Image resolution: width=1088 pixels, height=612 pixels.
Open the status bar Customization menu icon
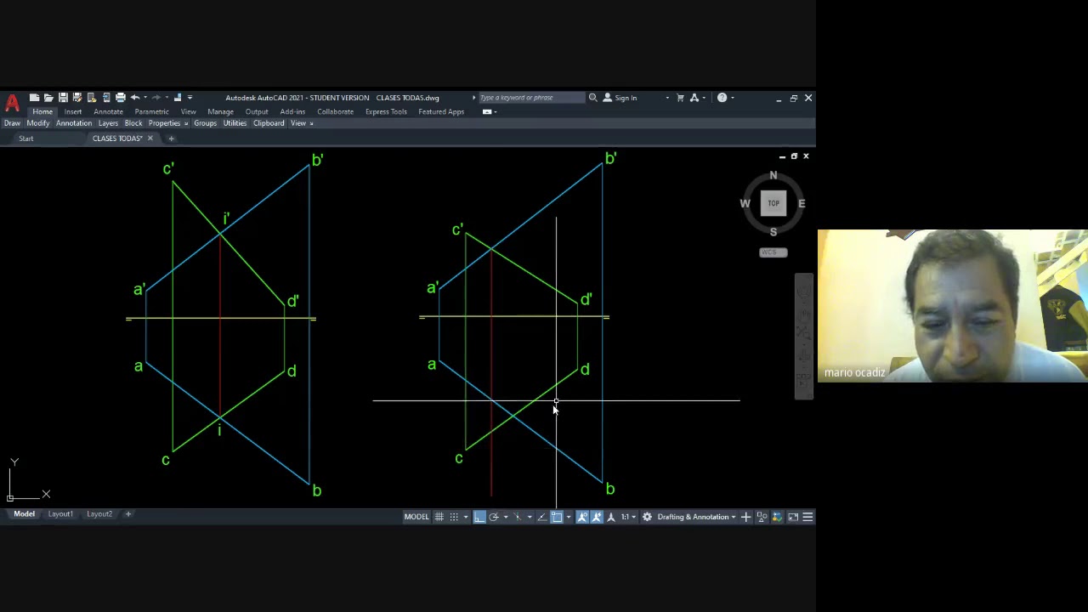808,517
